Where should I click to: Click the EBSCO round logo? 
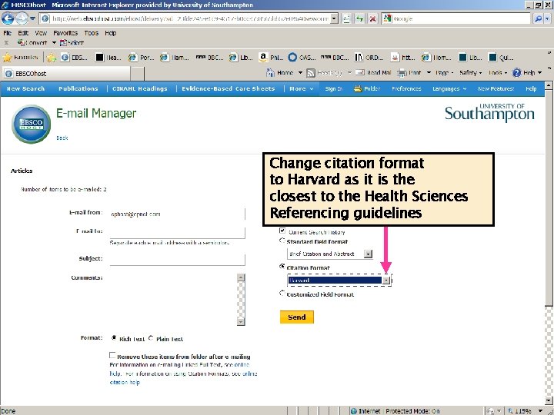click(x=31, y=124)
